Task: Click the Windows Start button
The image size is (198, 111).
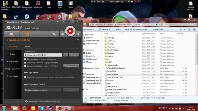Action: pos(3,108)
